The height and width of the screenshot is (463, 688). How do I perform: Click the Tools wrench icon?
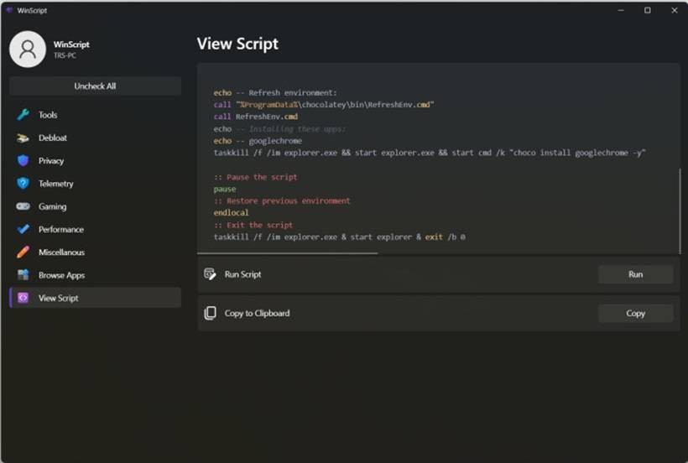click(x=23, y=115)
